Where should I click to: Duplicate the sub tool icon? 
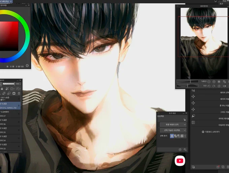coord(223,167)
